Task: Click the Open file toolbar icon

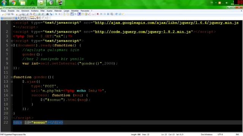Action: pyautogui.click(x=5, y=14)
